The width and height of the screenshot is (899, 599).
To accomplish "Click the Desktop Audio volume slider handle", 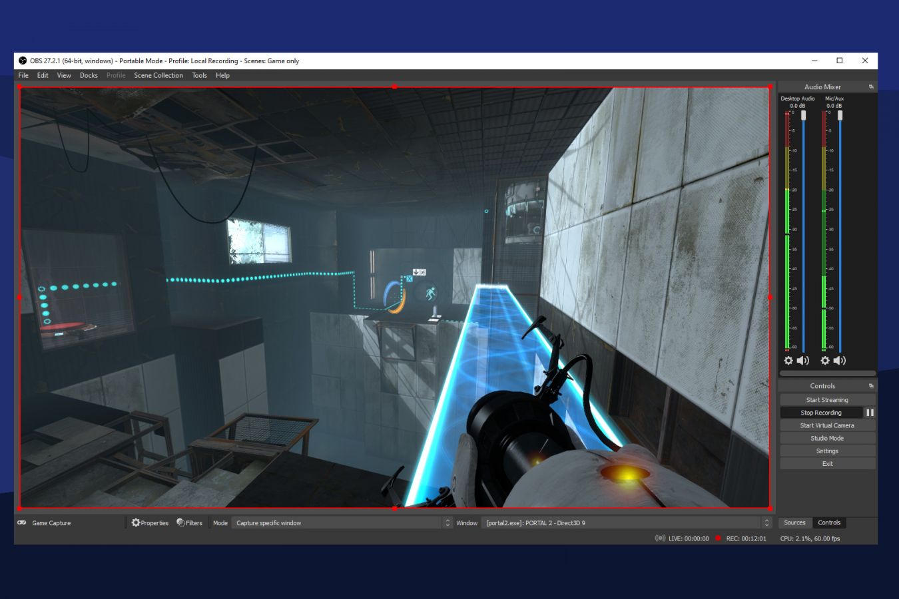I will pos(804,115).
